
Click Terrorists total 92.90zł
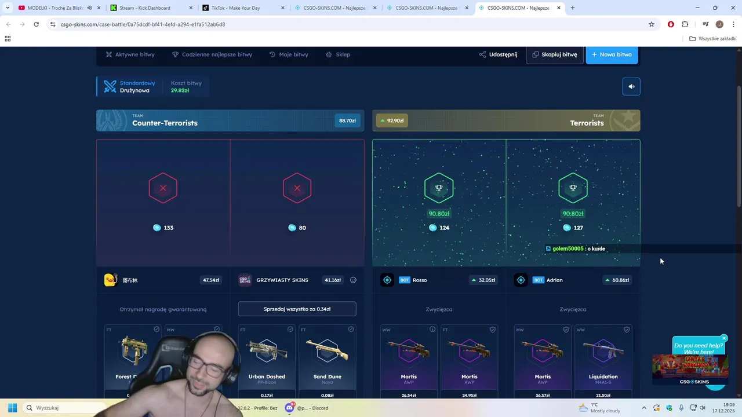391,120
